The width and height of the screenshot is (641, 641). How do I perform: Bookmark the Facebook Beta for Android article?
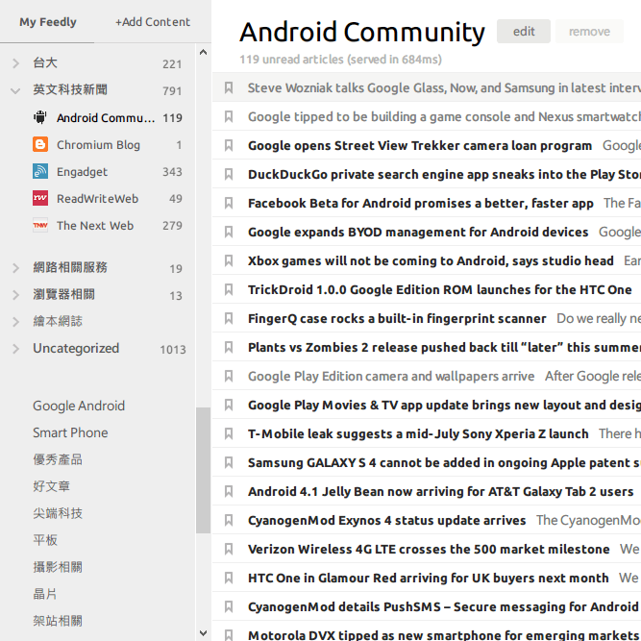click(229, 203)
